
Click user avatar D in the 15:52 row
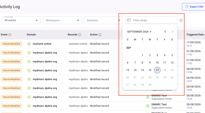pos(148,106)
